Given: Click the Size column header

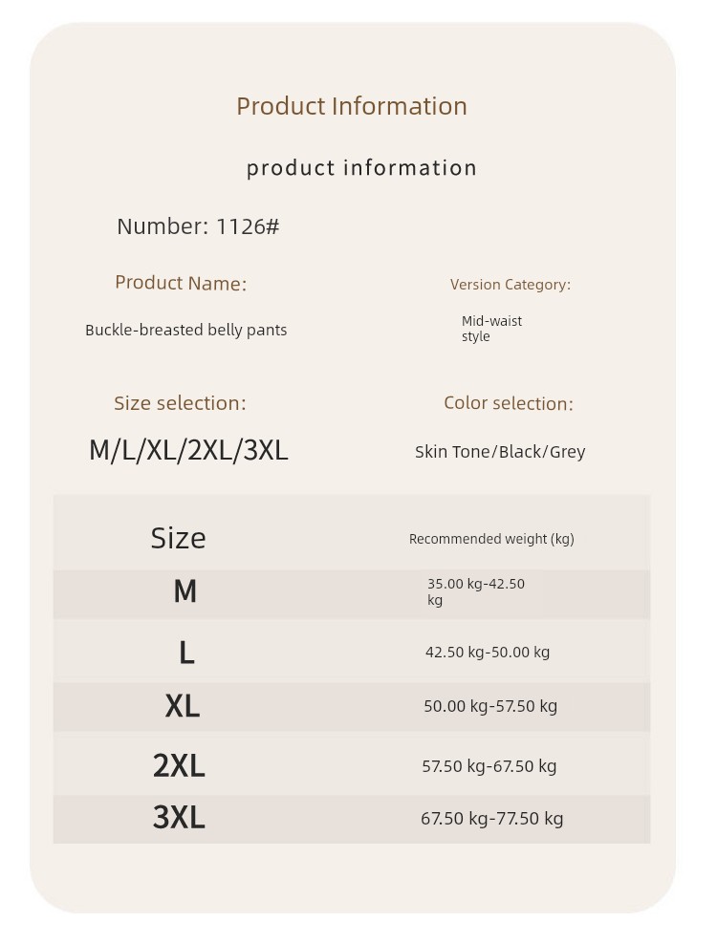Looking at the screenshot, I should pos(178,538).
